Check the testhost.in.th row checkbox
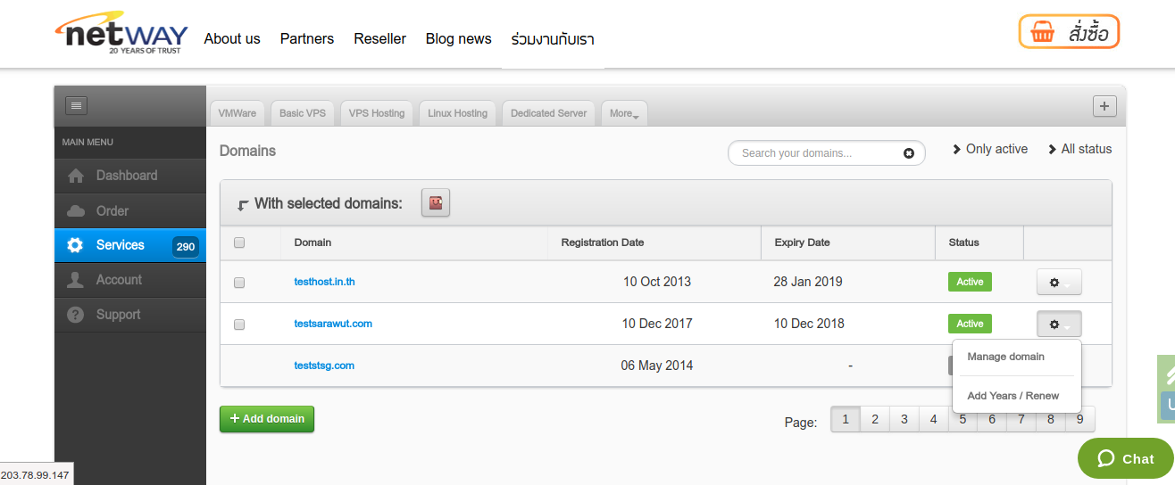Viewport: 1175px width, 485px height. pyautogui.click(x=238, y=283)
